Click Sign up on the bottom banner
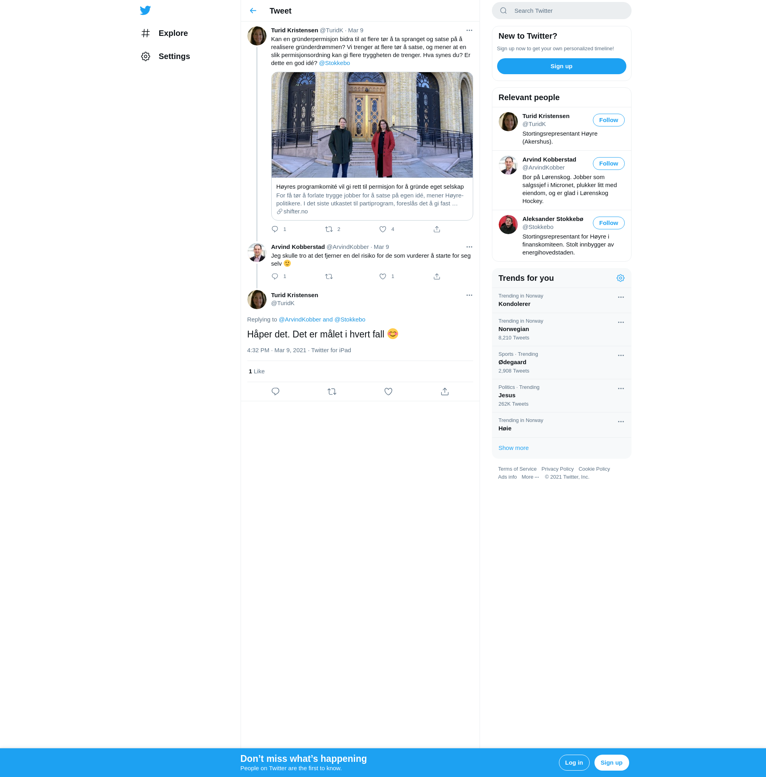 611,763
